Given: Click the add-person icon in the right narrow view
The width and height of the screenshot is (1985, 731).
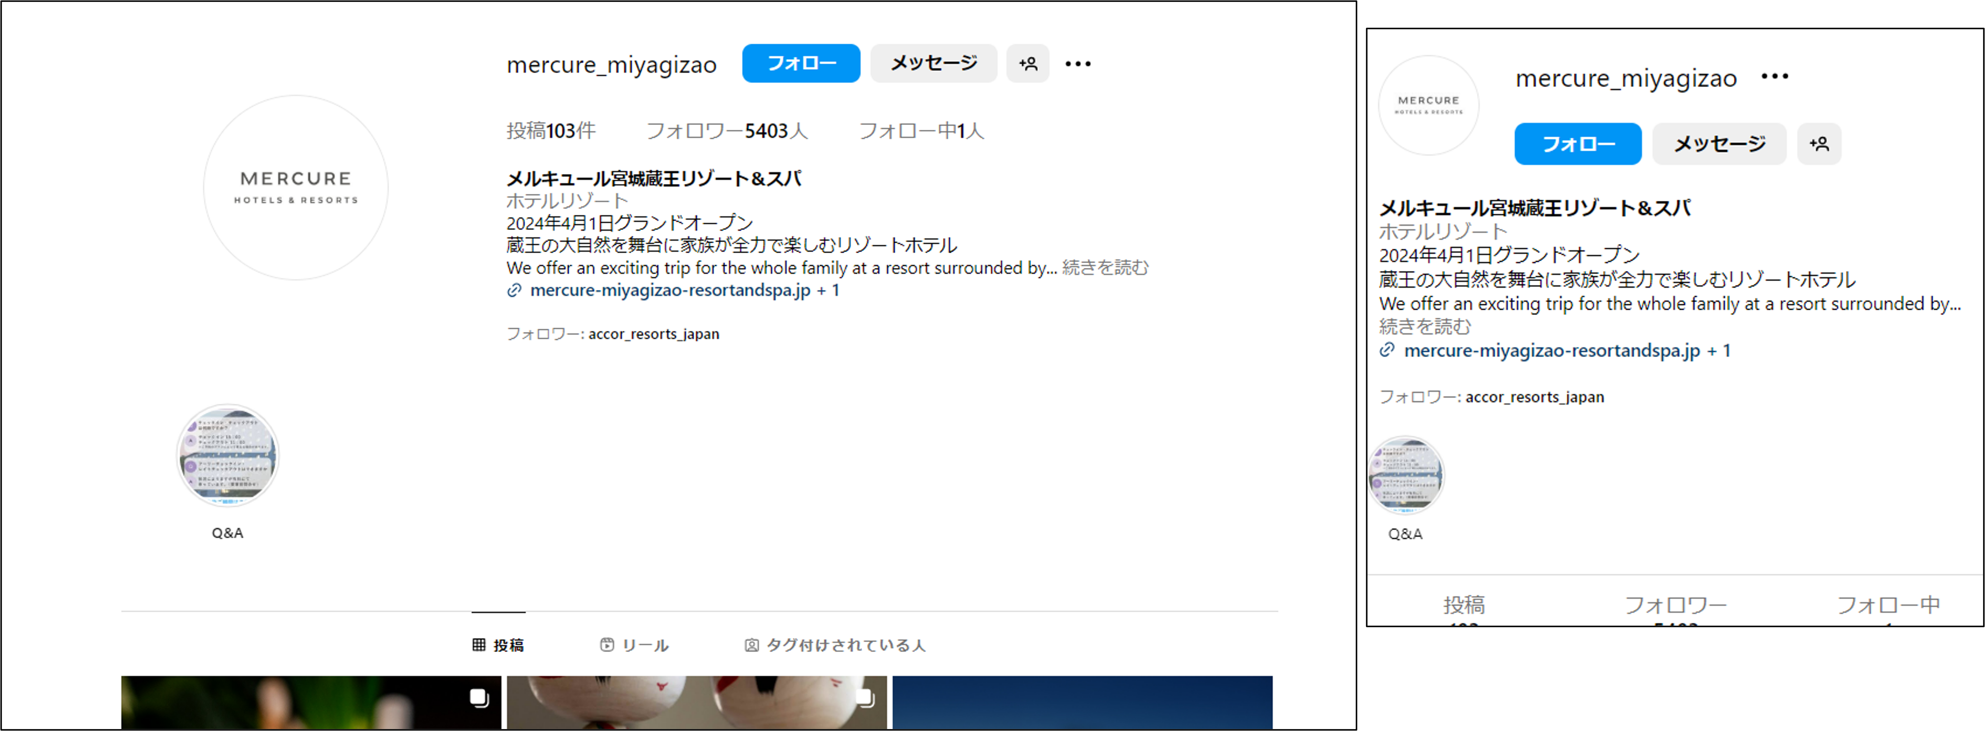Looking at the screenshot, I should [1818, 143].
